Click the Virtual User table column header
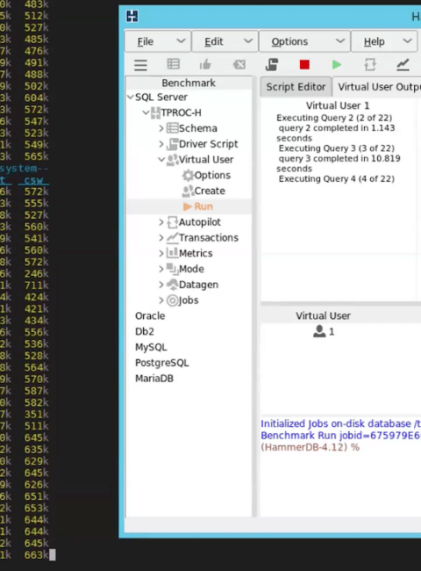The image size is (421, 571). tap(323, 315)
